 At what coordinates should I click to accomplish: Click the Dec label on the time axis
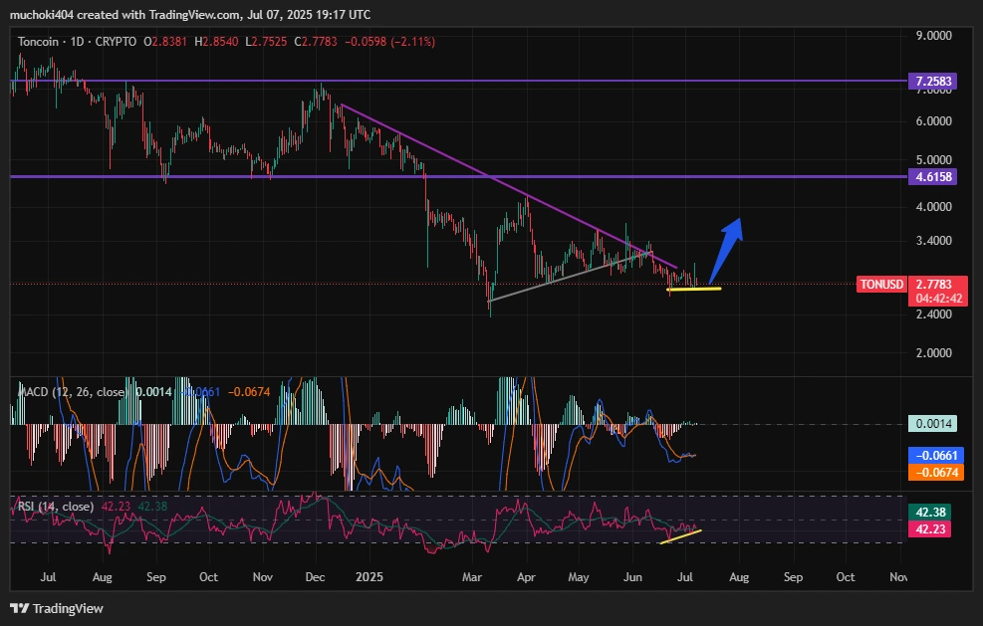point(315,576)
